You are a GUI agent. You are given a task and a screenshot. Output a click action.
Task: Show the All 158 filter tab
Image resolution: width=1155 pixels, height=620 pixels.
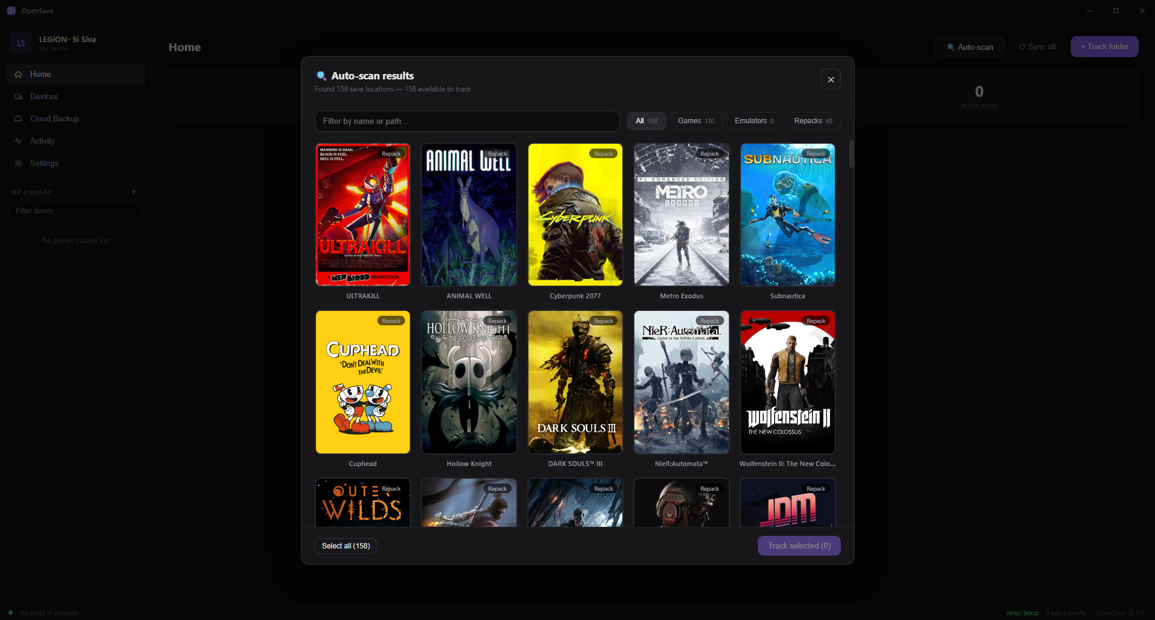646,121
